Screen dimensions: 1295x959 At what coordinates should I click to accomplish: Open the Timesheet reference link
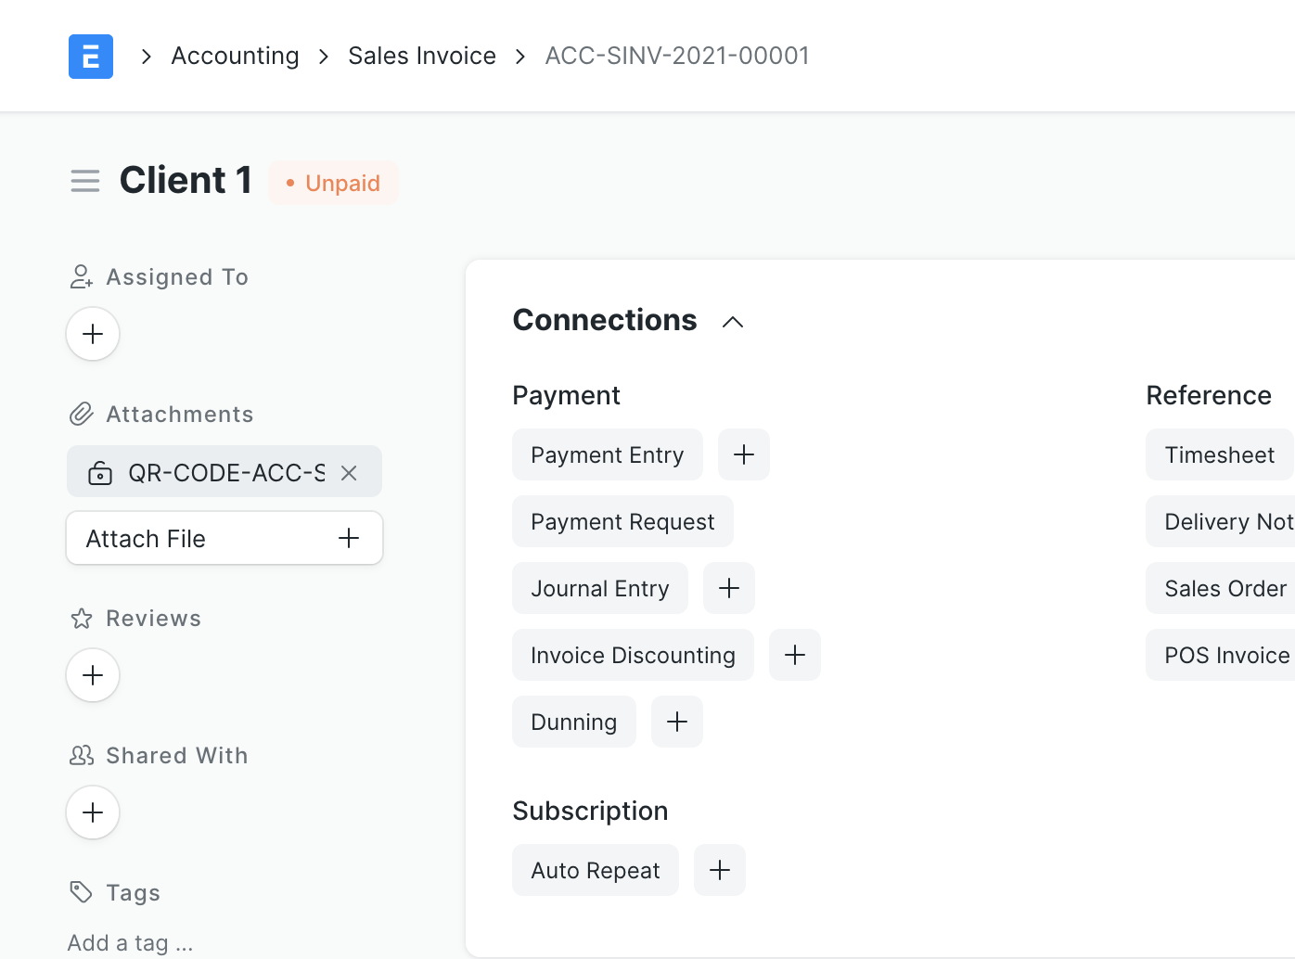tap(1220, 454)
